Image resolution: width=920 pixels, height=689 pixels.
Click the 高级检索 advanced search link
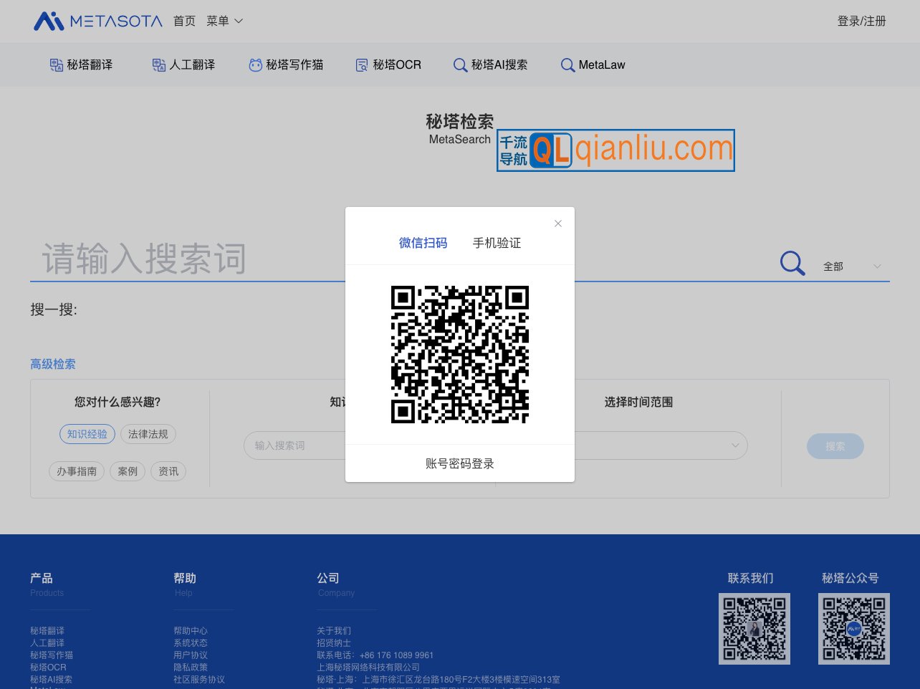[x=53, y=364]
